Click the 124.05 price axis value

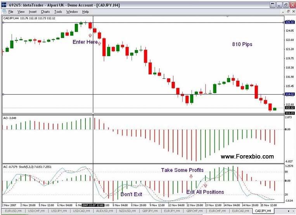289,31
